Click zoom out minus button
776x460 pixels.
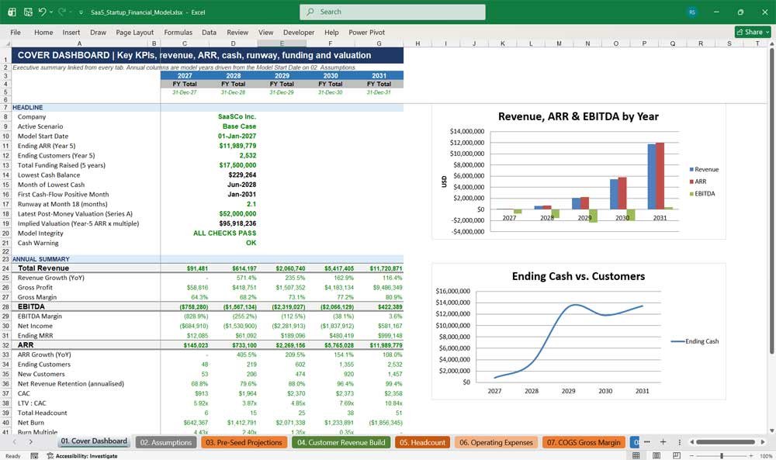point(692,455)
